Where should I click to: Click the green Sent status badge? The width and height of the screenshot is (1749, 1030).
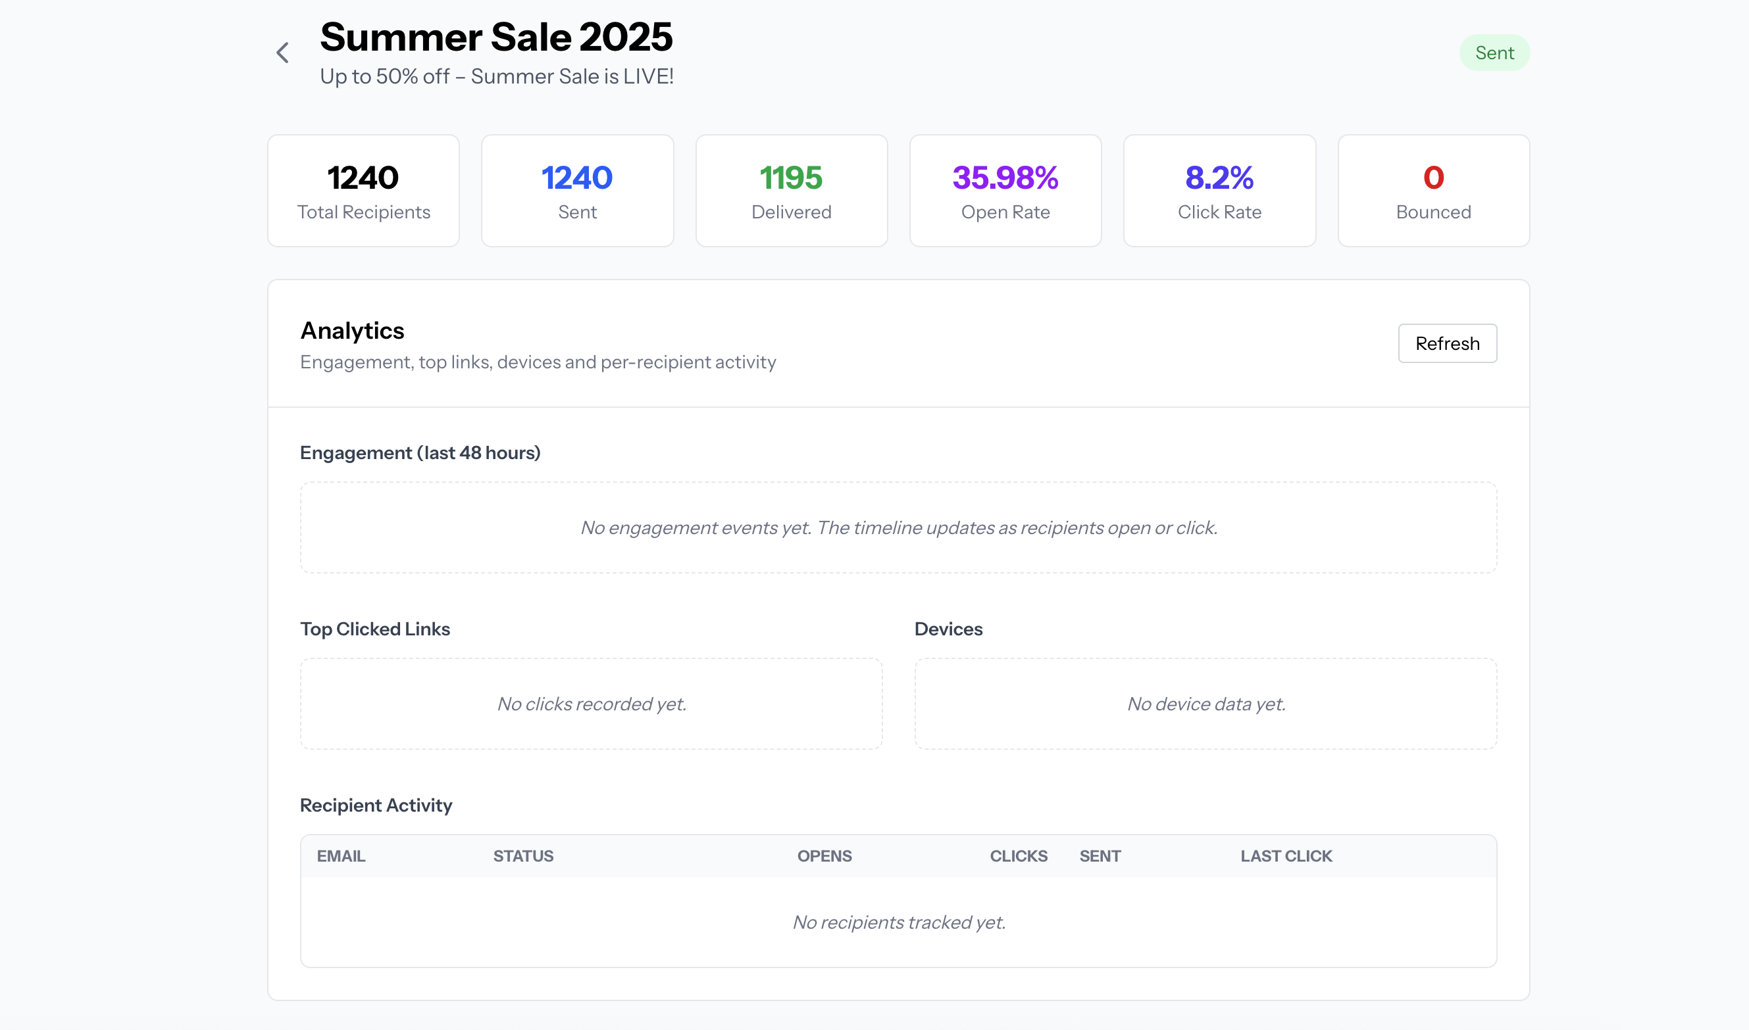click(1494, 53)
